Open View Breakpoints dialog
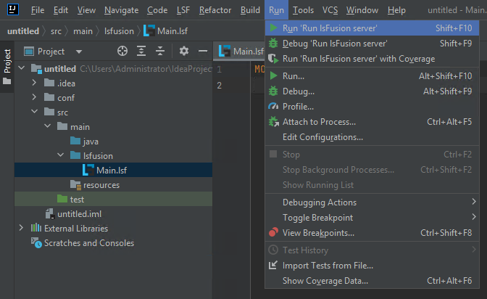The image size is (487, 299). (x=318, y=233)
